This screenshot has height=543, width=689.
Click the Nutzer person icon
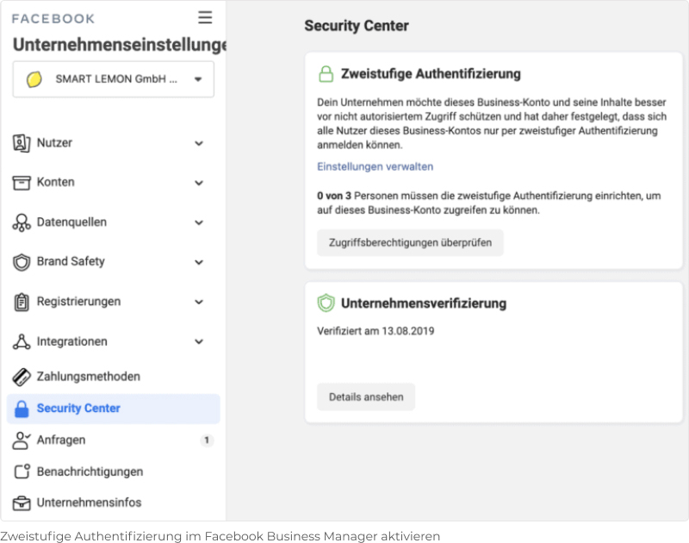[21, 143]
